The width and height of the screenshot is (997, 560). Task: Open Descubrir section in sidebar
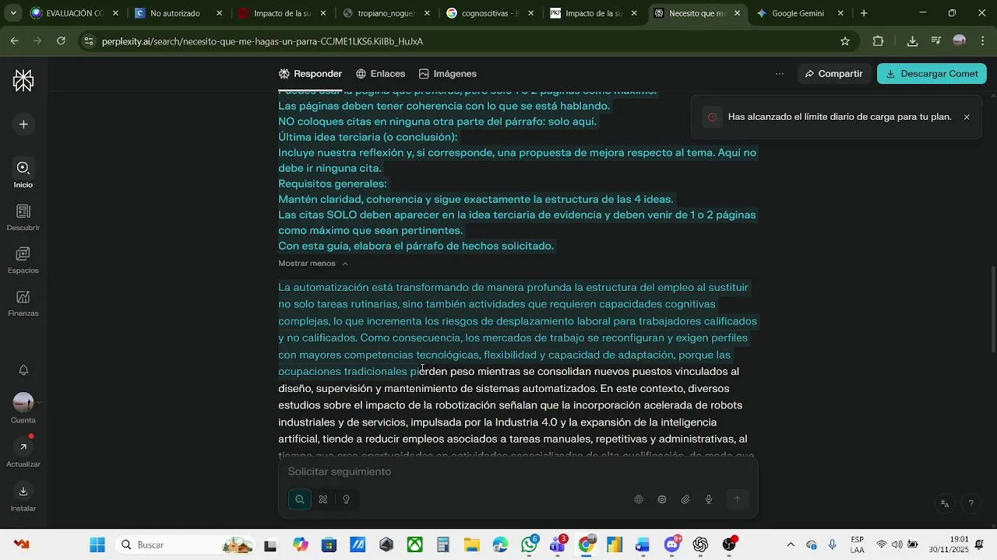pyautogui.click(x=23, y=218)
